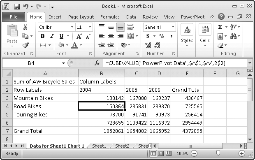Click the Orientation text-angle icon
The height and width of the screenshot is (160, 255).
(124, 45)
